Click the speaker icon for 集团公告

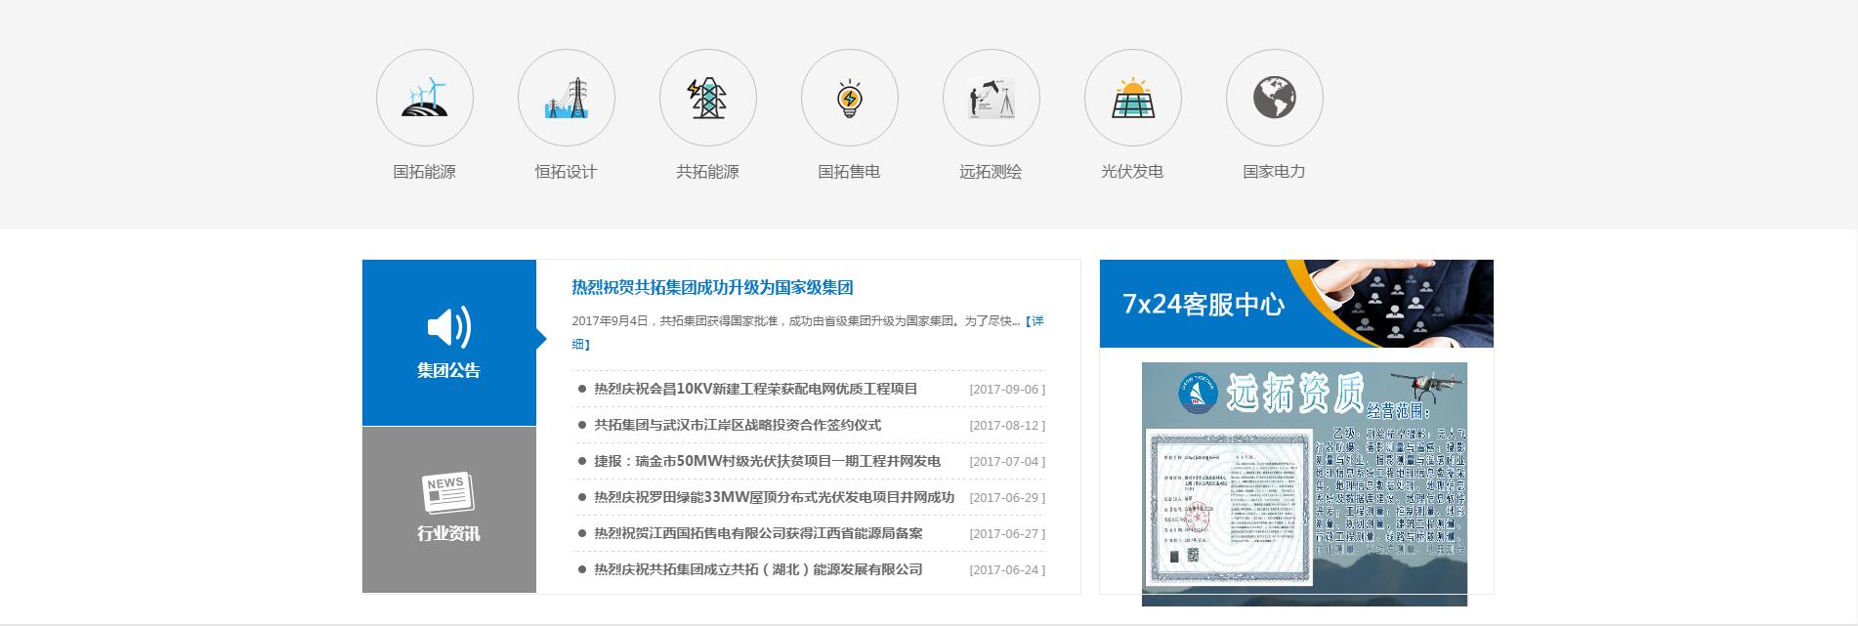pyautogui.click(x=448, y=327)
